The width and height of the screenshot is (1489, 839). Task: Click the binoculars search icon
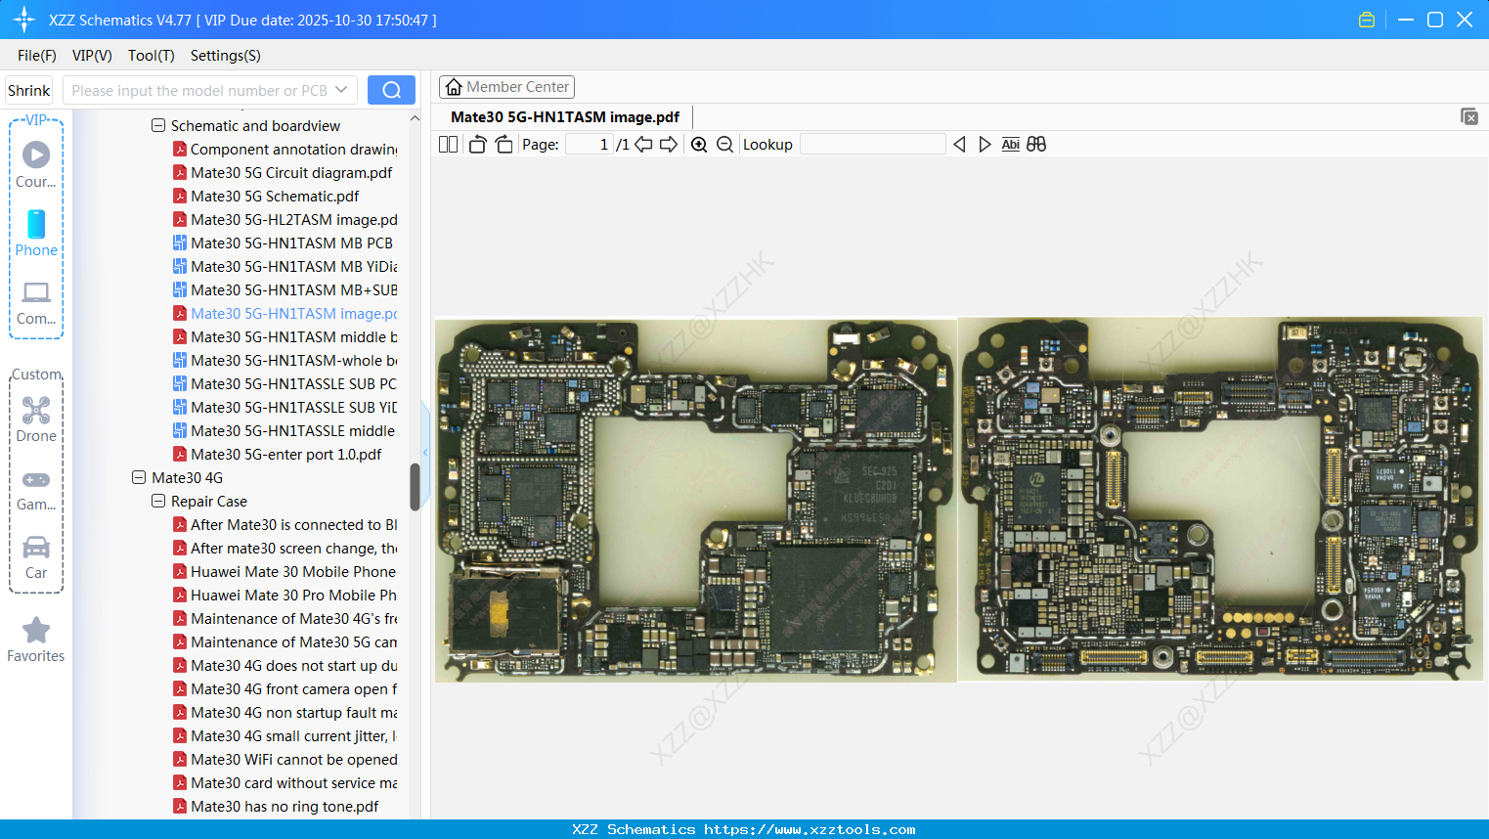(x=1036, y=144)
